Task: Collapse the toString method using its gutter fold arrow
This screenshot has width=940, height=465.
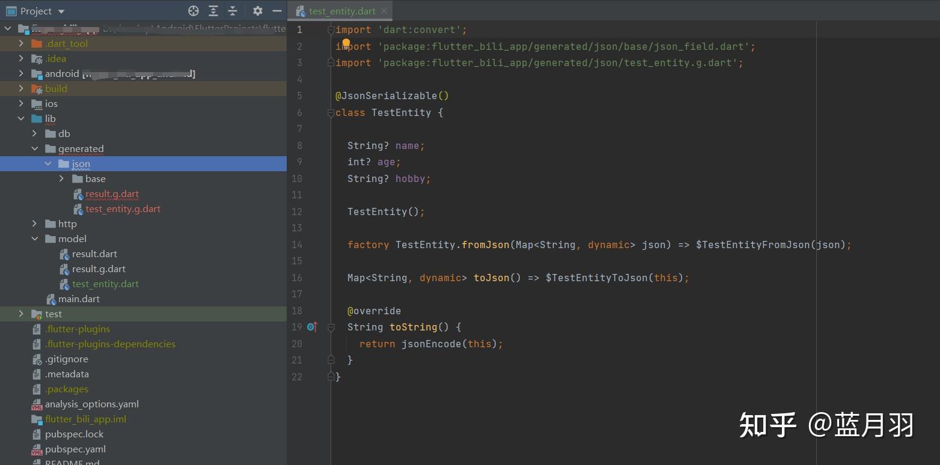Action: [x=331, y=326]
